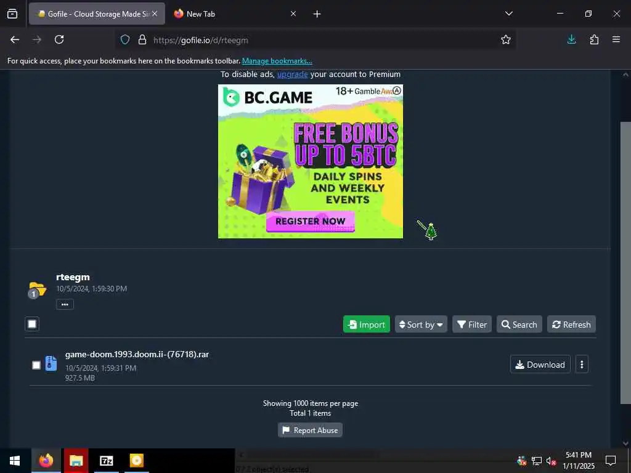
Task: Open the file's three-dot options menu
Action: click(x=582, y=365)
